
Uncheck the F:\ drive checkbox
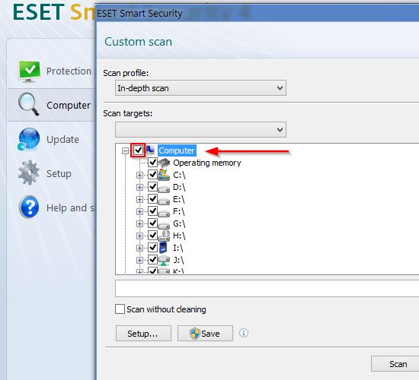152,211
